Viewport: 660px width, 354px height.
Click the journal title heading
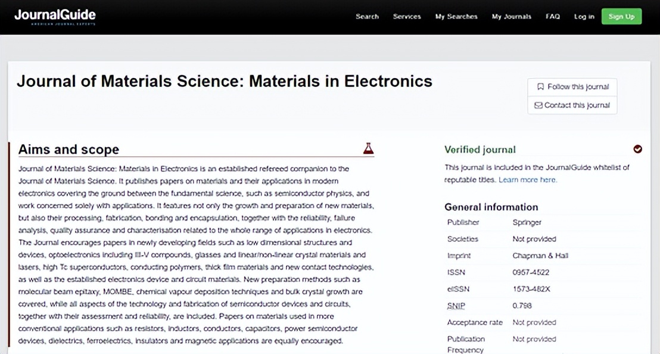pyautogui.click(x=225, y=81)
